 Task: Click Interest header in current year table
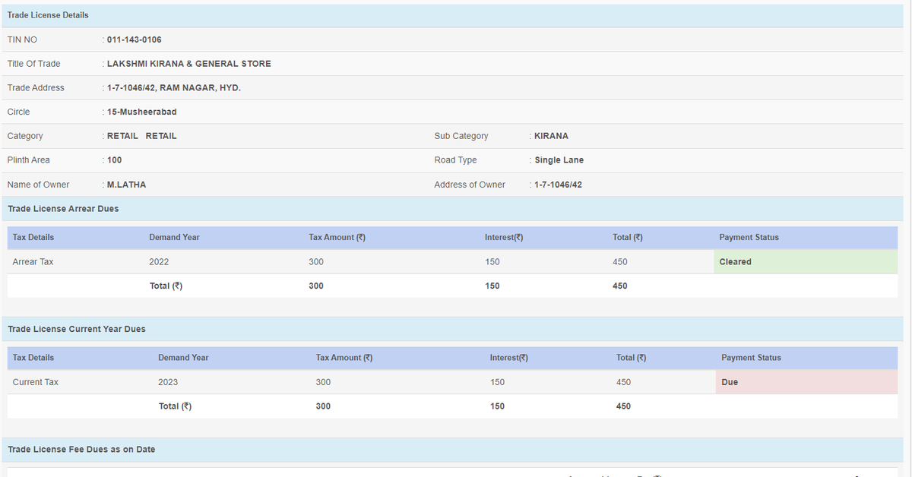coord(509,358)
